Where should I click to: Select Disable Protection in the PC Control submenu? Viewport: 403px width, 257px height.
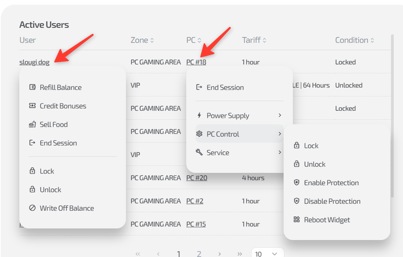pyautogui.click(x=332, y=201)
